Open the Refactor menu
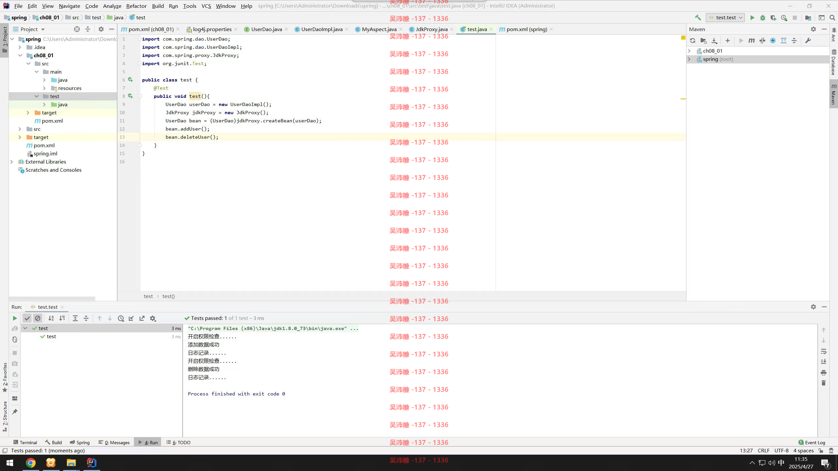The width and height of the screenshot is (838, 471). pos(136,6)
